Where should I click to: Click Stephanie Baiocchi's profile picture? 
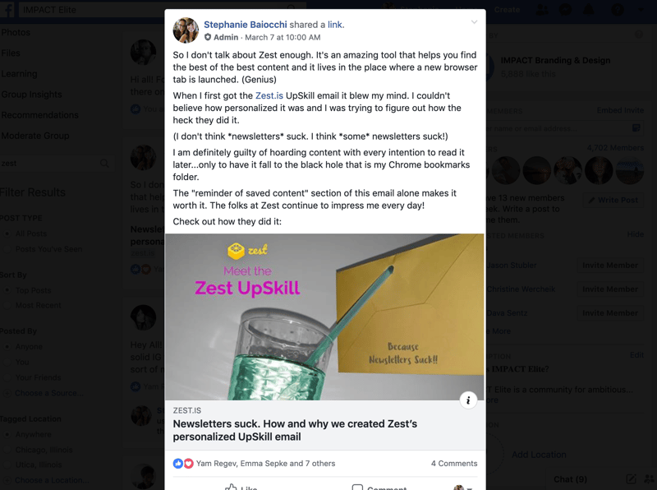186,30
